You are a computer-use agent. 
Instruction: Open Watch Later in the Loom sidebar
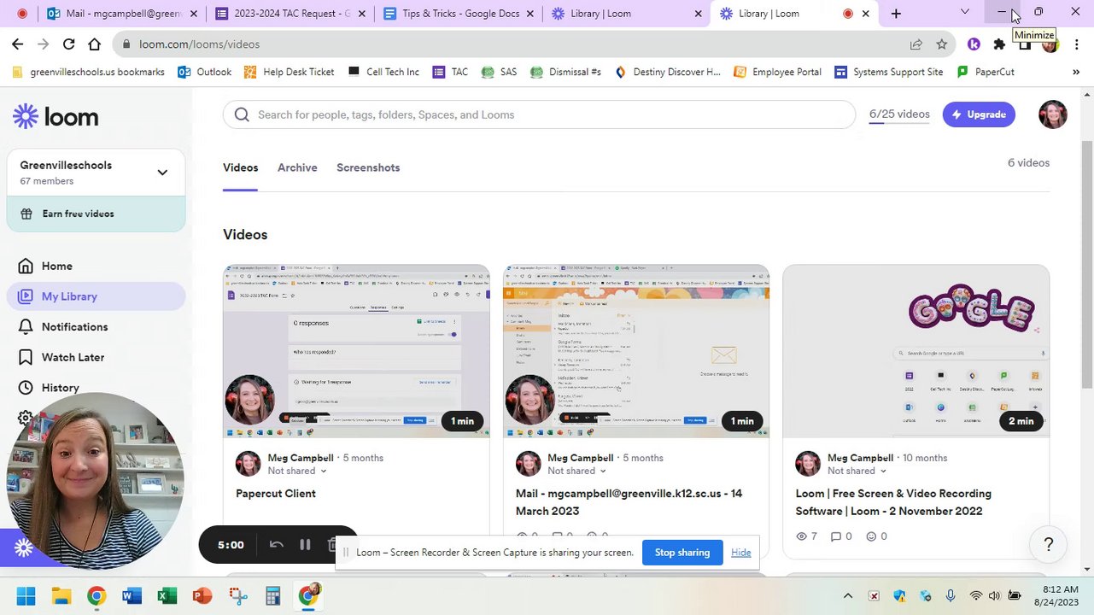click(x=73, y=357)
